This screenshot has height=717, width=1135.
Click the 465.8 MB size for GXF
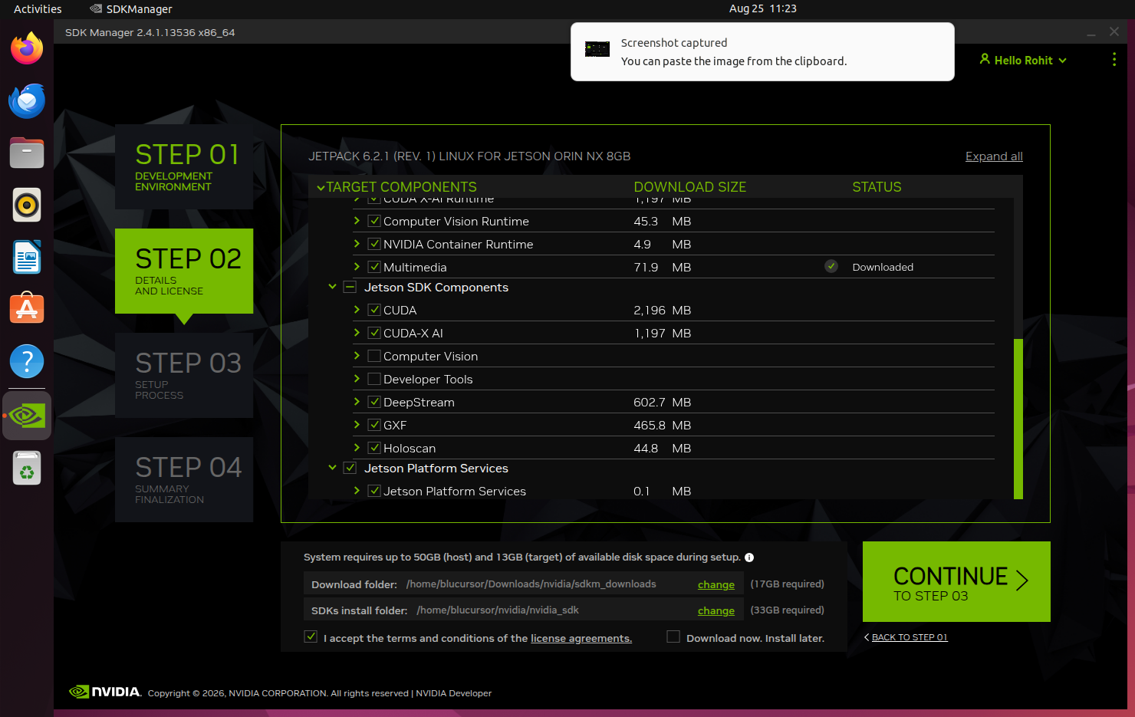click(663, 425)
